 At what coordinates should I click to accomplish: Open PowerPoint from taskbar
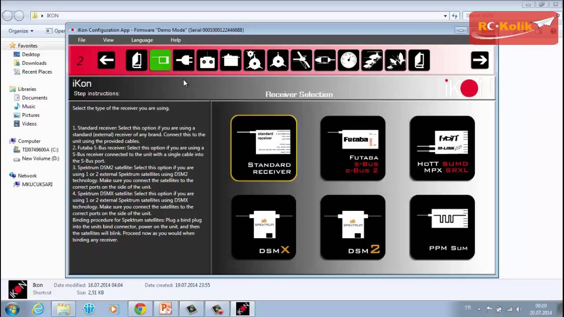click(166, 309)
